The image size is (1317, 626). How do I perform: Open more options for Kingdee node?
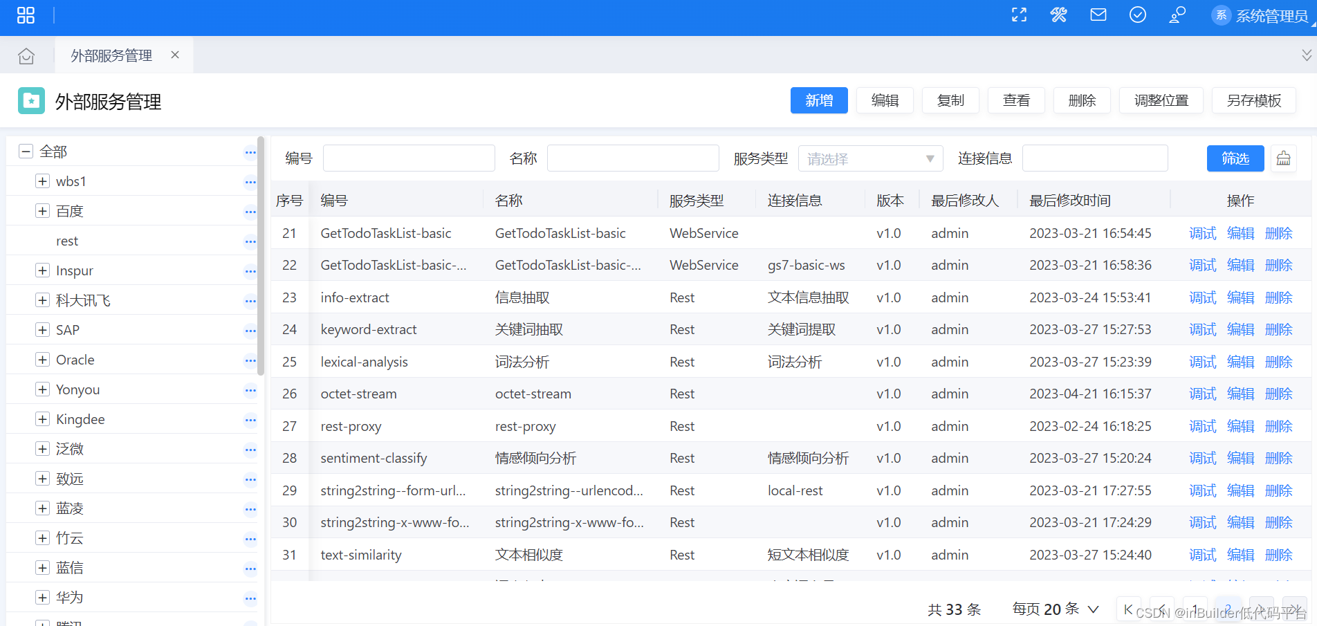(250, 420)
